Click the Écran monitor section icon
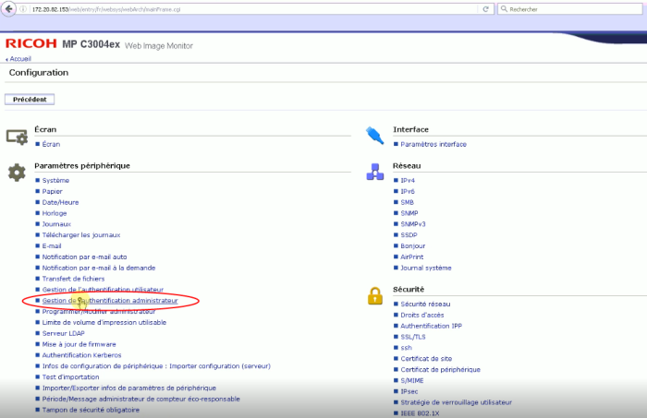Screen dimensions: 647x418 (17, 137)
